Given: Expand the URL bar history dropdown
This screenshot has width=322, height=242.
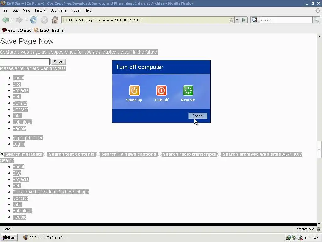Looking at the screenshot, I should (x=237, y=20).
